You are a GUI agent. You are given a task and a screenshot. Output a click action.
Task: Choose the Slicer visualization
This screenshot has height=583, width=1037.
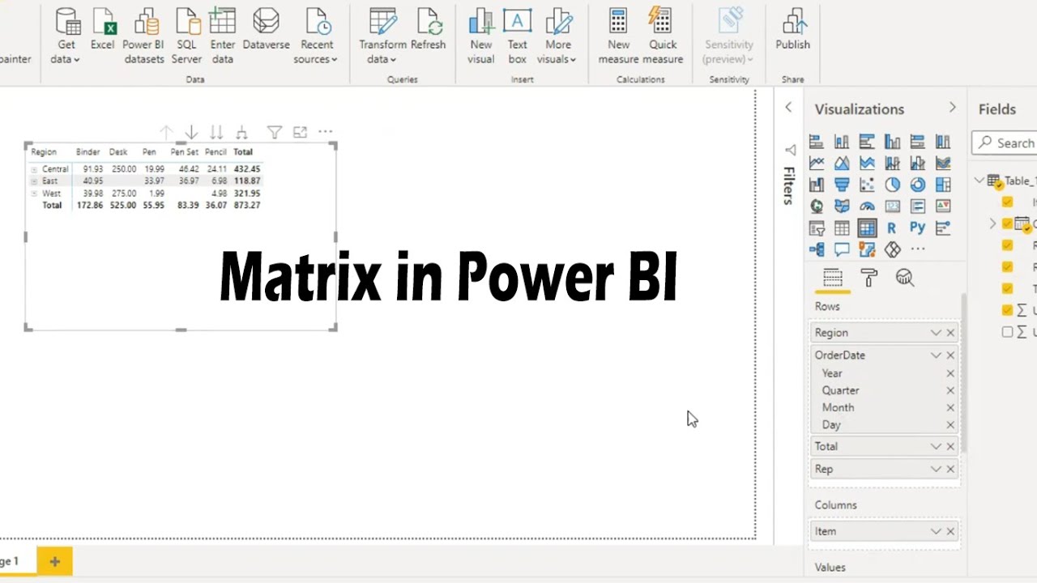(817, 228)
